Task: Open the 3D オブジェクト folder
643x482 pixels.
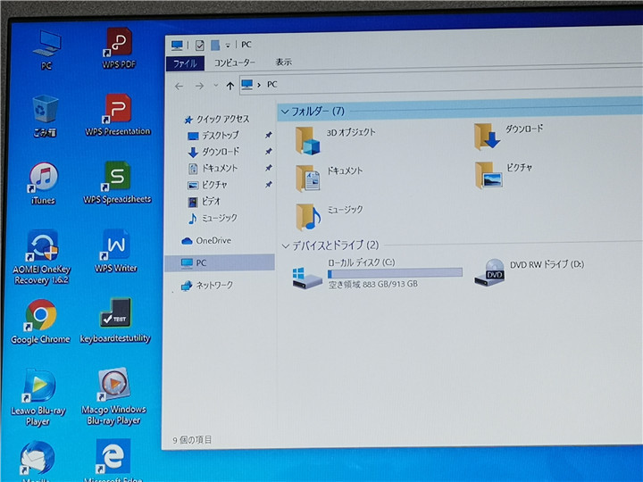Action: [336, 140]
